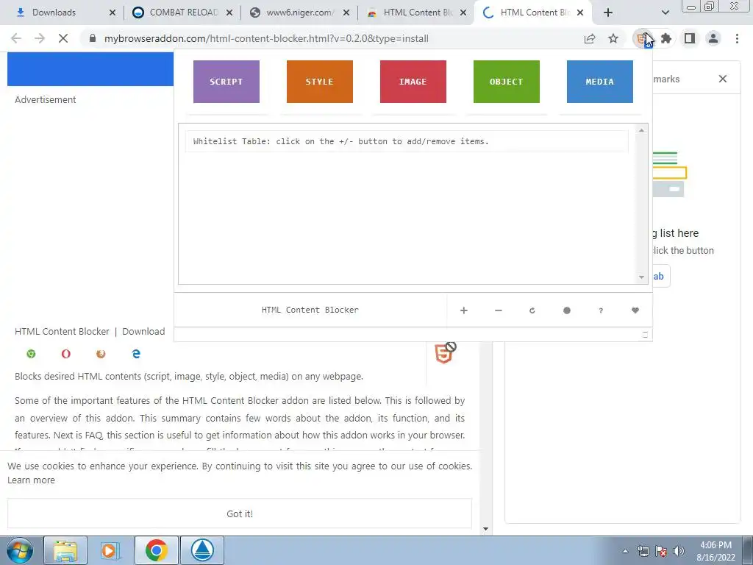This screenshot has height=565, width=753.
Task: Open the Chrome profile avatar
Action: pos(713,38)
